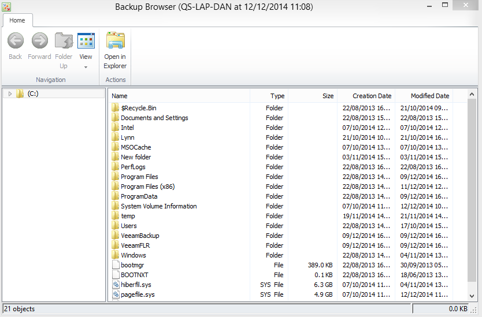Click the Folder type cell of Windows row
482x317 pixels.
(x=275, y=255)
